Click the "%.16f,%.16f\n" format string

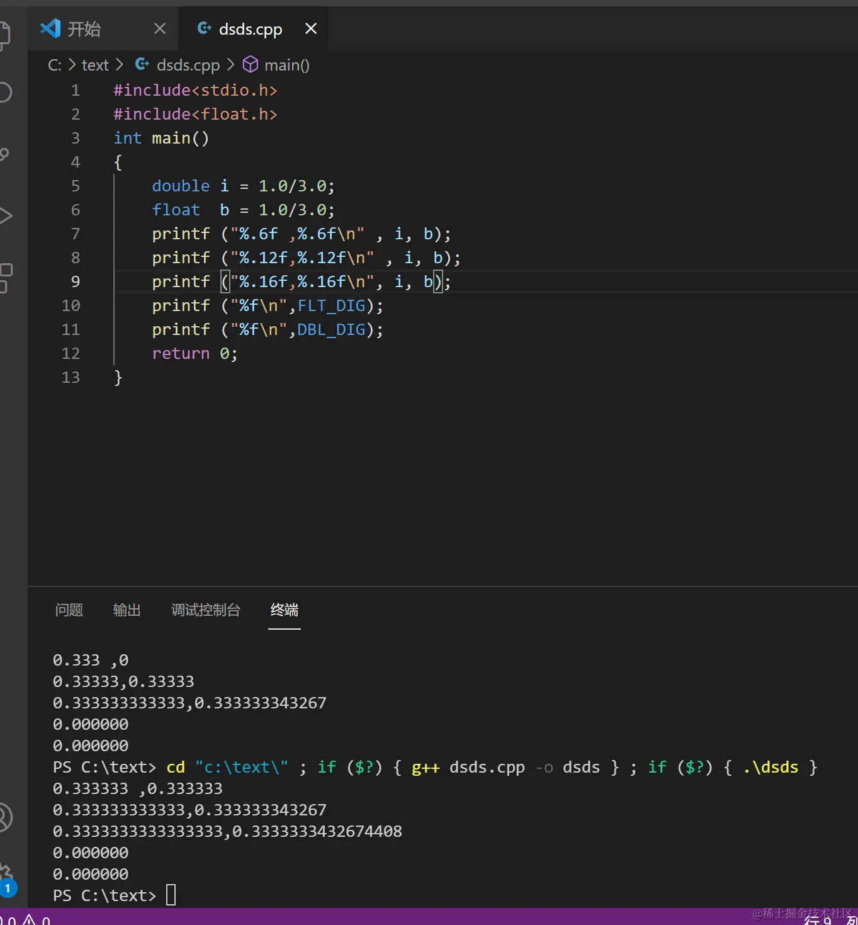302,281
